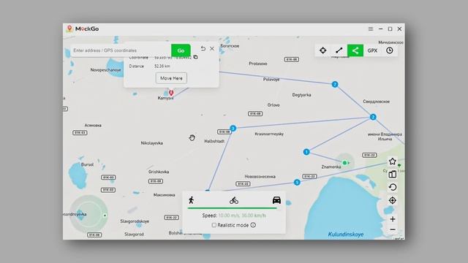
Task: Center map with the locate target icon
Action: [393, 200]
